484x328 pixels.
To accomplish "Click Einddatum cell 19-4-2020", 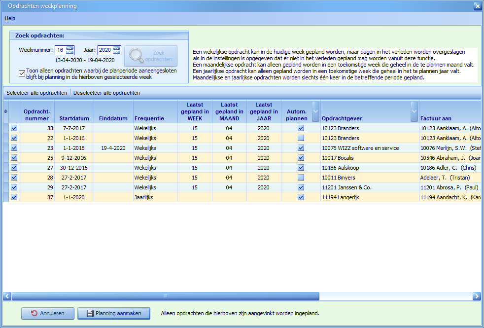I will click(x=113, y=148).
